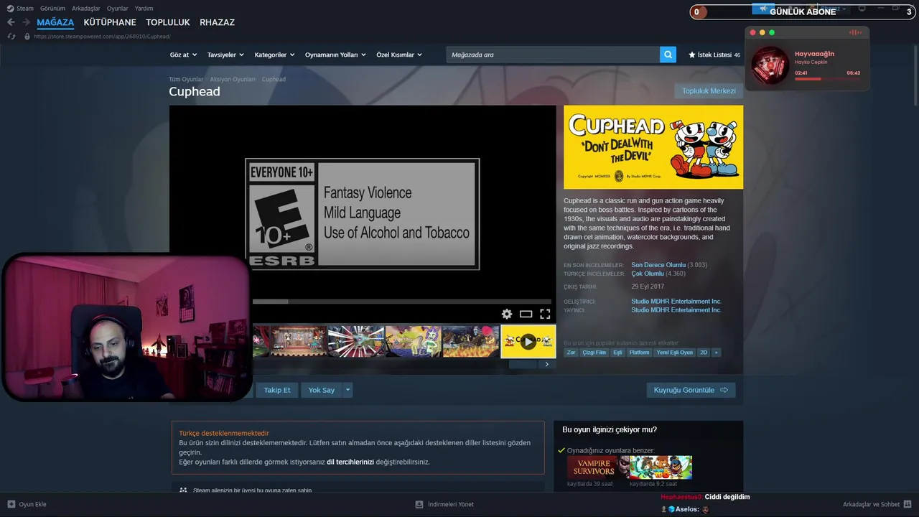The width and height of the screenshot is (919, 517).
Task: Select the Çizgi Film tag
Action: tap(594, 353)
